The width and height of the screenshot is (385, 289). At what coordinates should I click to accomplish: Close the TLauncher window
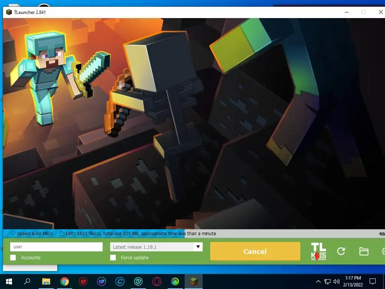pos(380,12)
